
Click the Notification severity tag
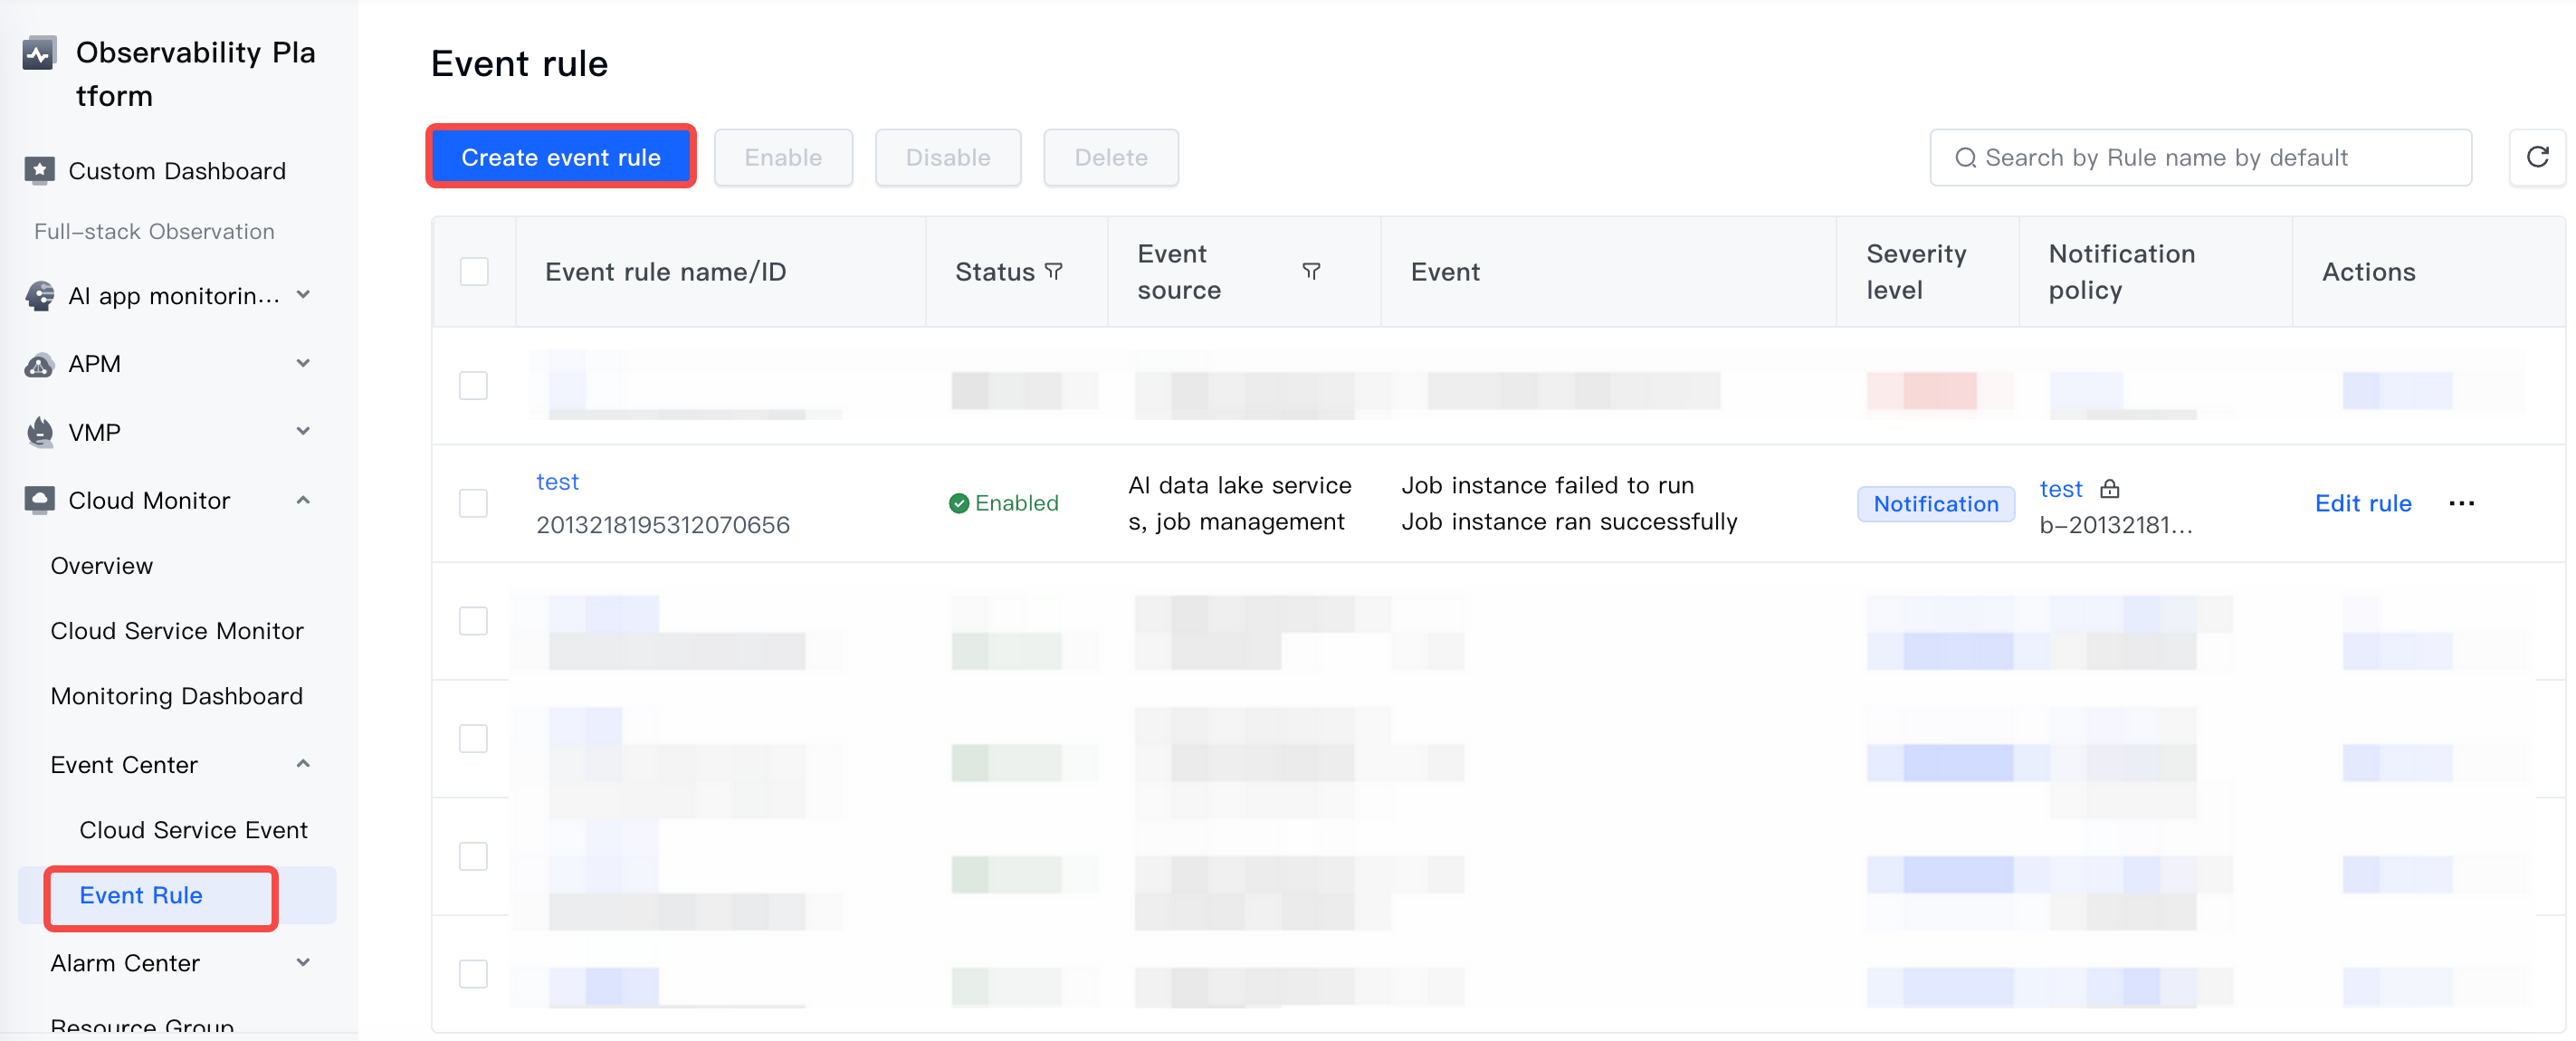[1935, 503]
